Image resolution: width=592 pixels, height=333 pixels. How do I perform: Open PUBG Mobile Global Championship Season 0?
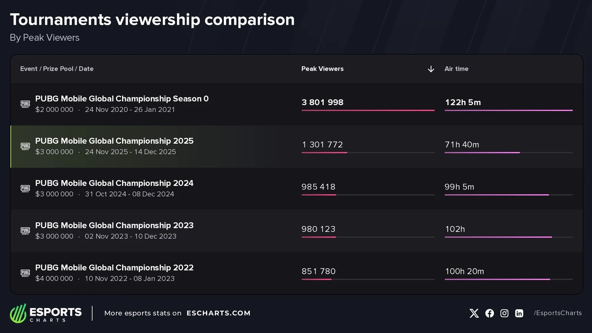pos(122,99)
